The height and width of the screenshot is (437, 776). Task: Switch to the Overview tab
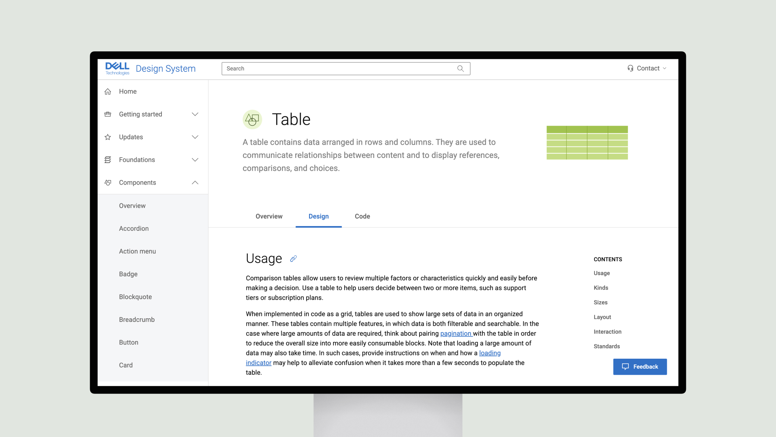[269, 216]
